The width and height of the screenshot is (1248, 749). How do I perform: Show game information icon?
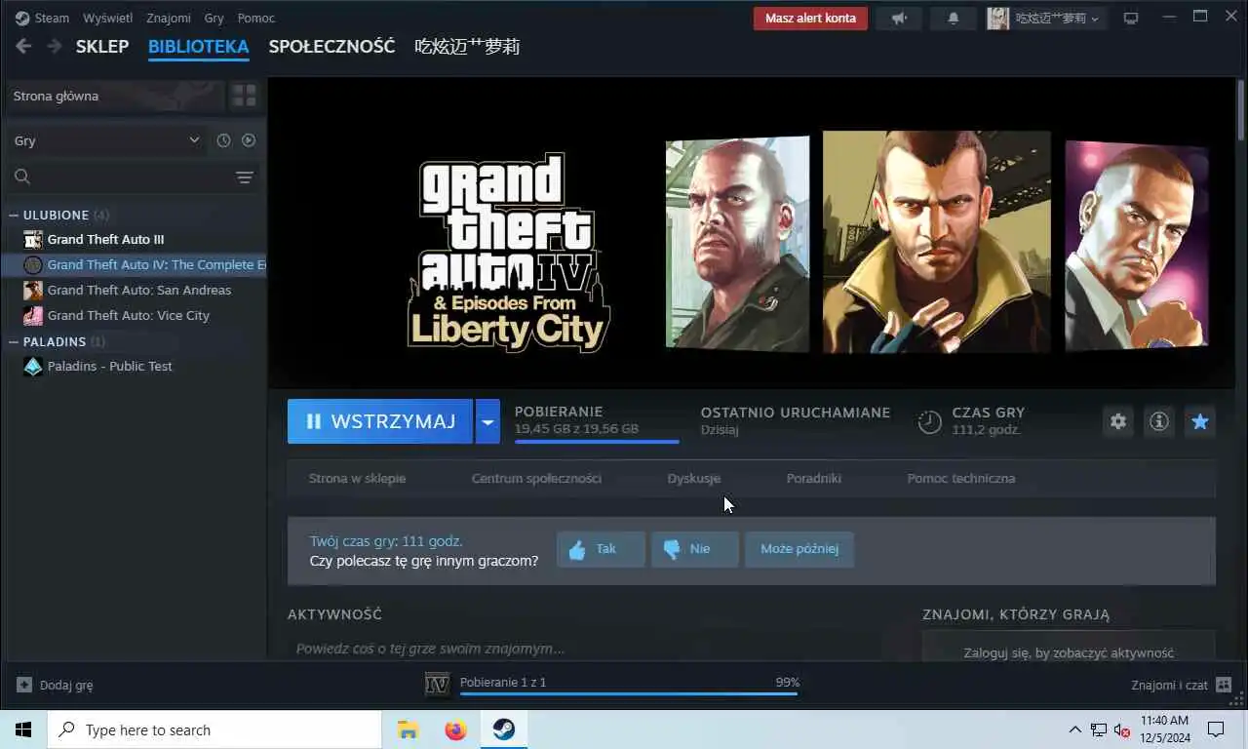(1159, 421)
